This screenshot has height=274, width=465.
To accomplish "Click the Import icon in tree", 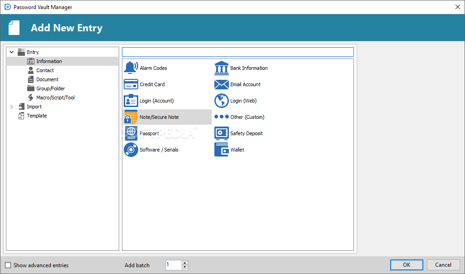I will pos(21,107).
